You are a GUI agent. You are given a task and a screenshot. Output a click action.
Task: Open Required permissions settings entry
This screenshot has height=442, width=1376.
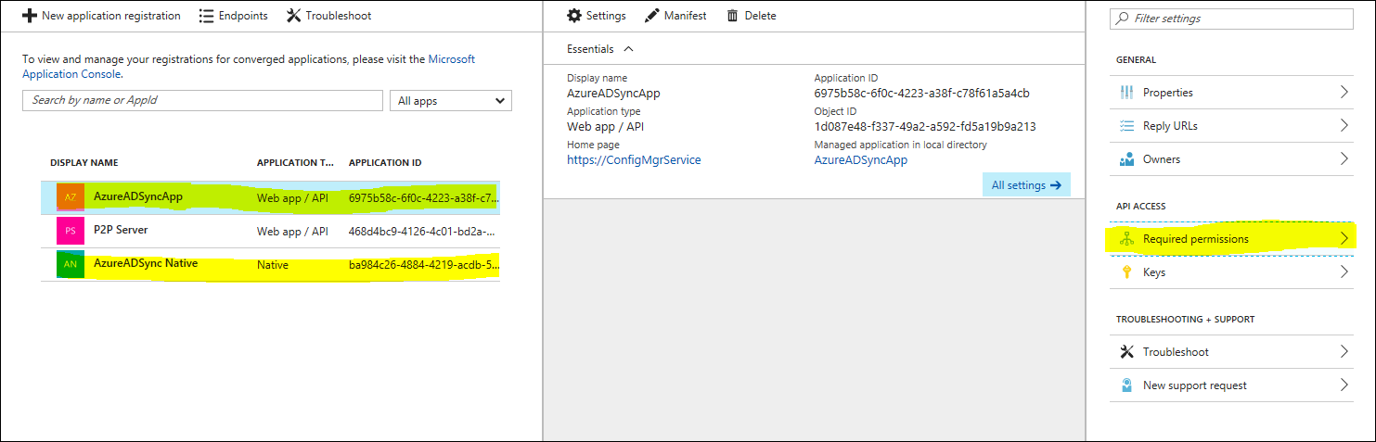1231,239
